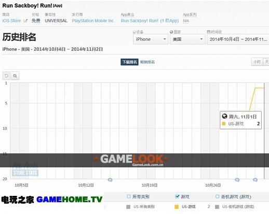Click the globe icon in the chart tooltip
Screen dimensions: 269x214
(x=224, y=116)
